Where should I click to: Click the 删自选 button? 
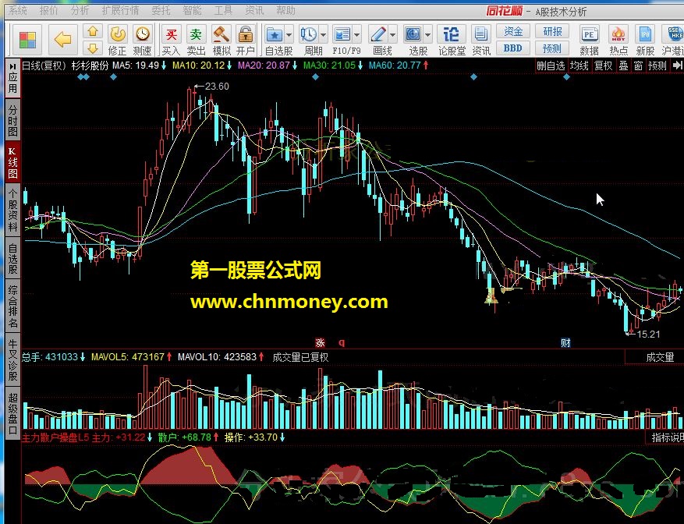click(551, 65)
